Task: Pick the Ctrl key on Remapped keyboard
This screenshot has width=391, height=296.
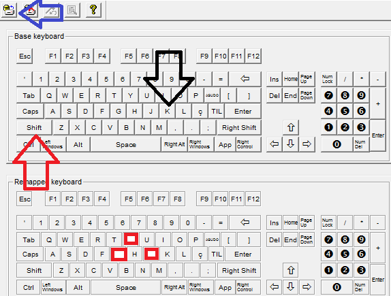Action: click(x=29, y=287)
